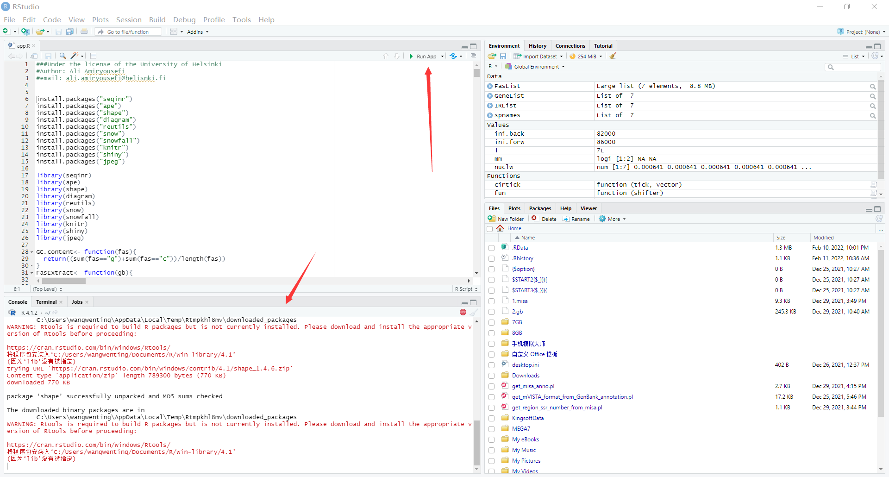Click the Save all documents icon

(69, 31)
